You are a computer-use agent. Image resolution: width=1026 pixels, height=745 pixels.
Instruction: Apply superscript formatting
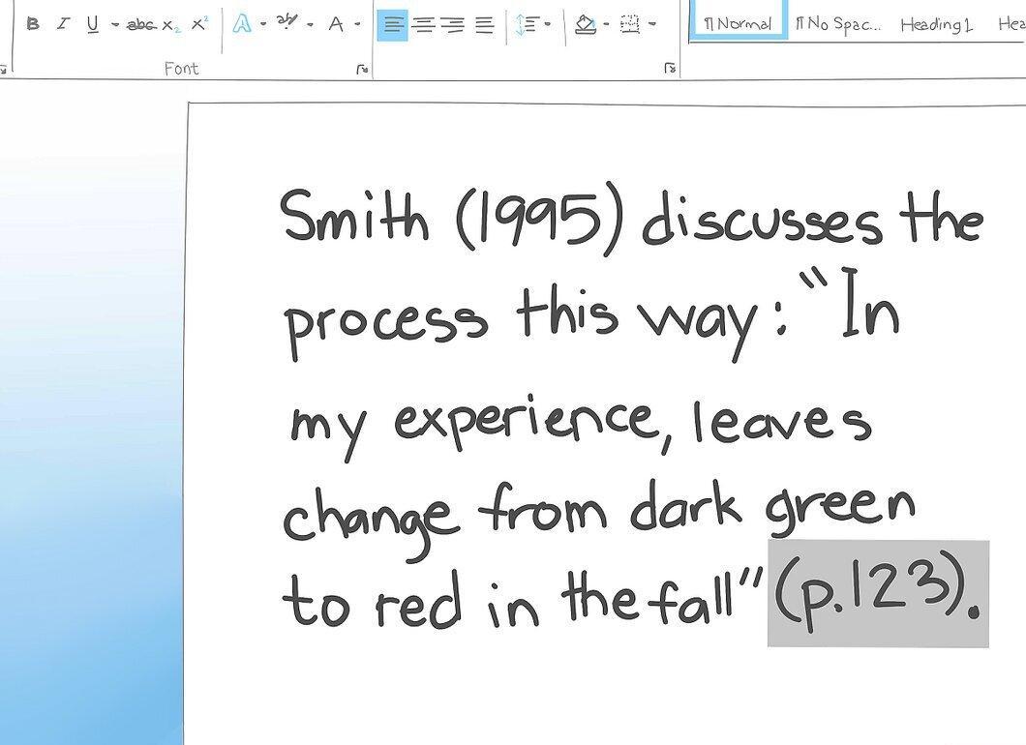(199, 23)
